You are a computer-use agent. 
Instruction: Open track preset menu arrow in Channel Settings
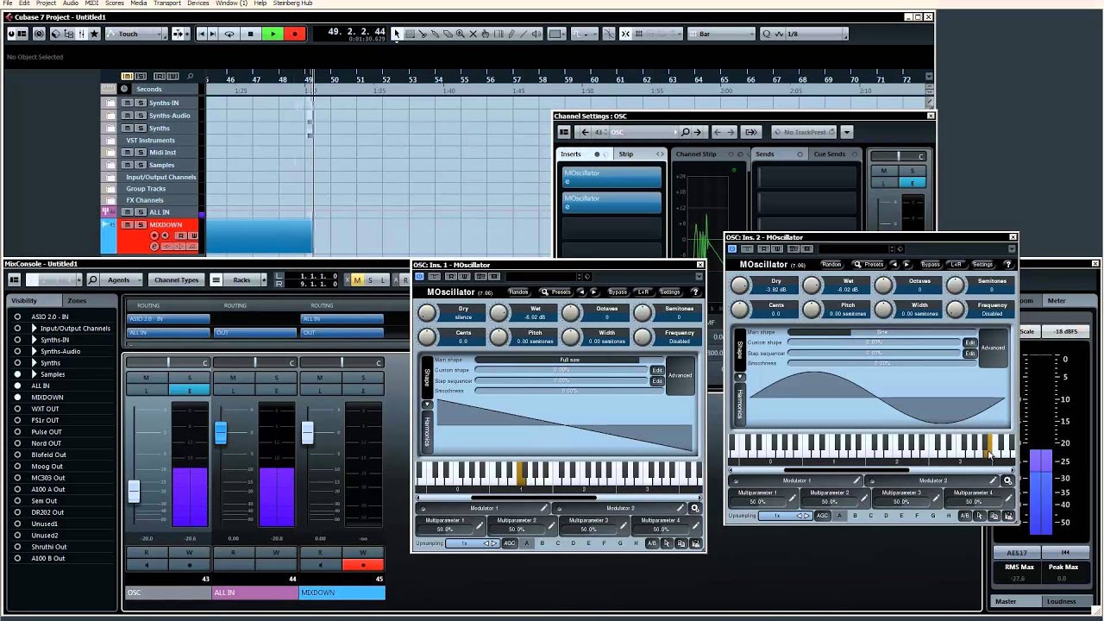pyautogui.click(x=847, y=132)
